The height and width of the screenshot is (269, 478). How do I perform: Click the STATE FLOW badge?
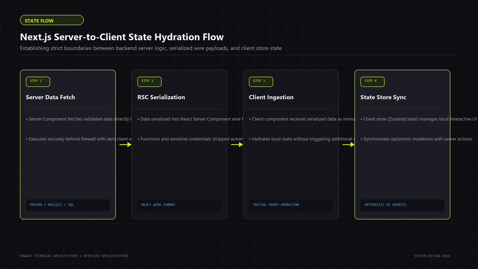coord(52,20)
